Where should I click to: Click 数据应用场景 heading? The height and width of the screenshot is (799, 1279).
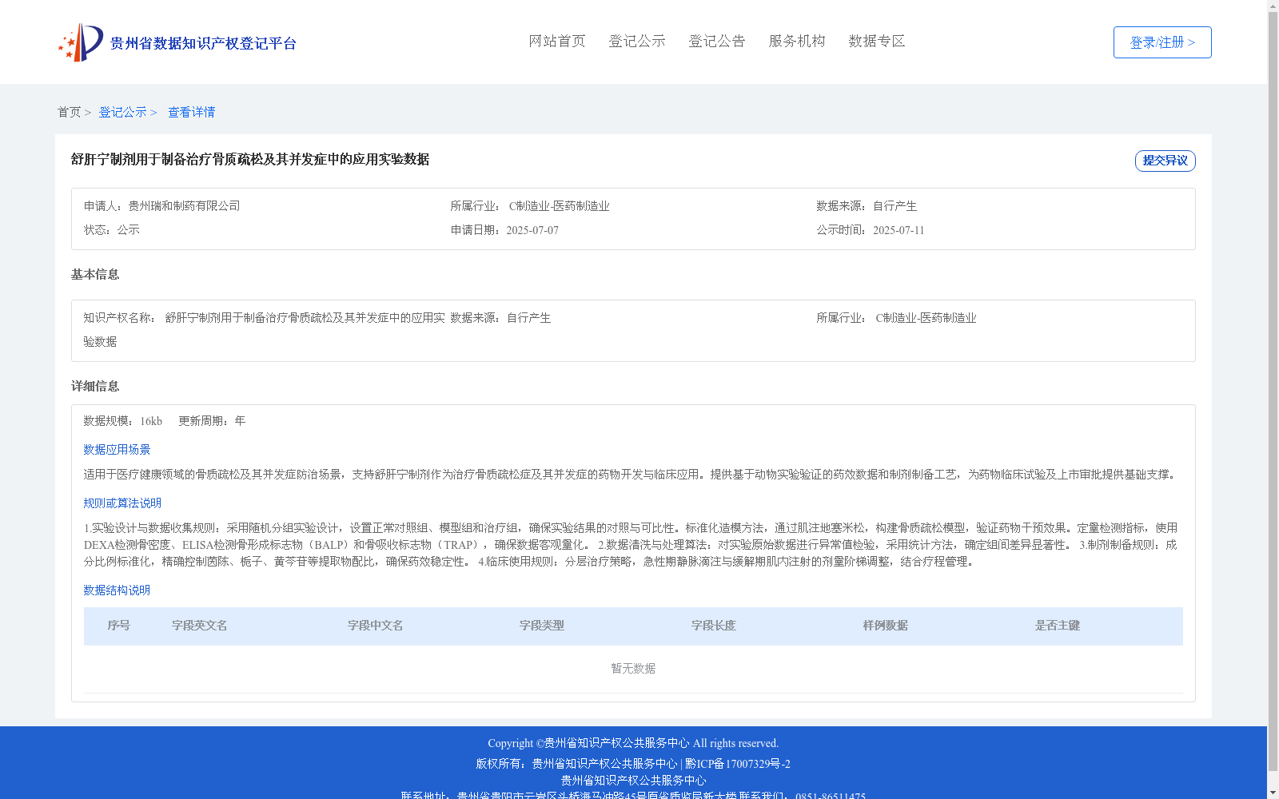pos(117,450)
